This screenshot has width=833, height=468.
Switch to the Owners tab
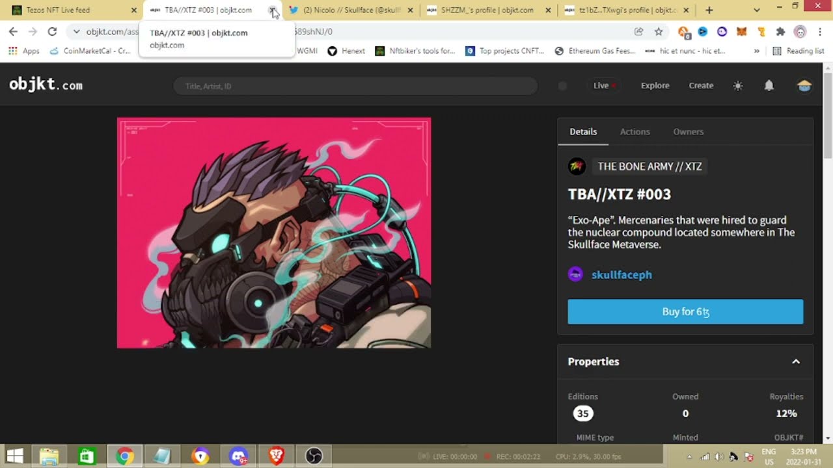click(688, 131)
